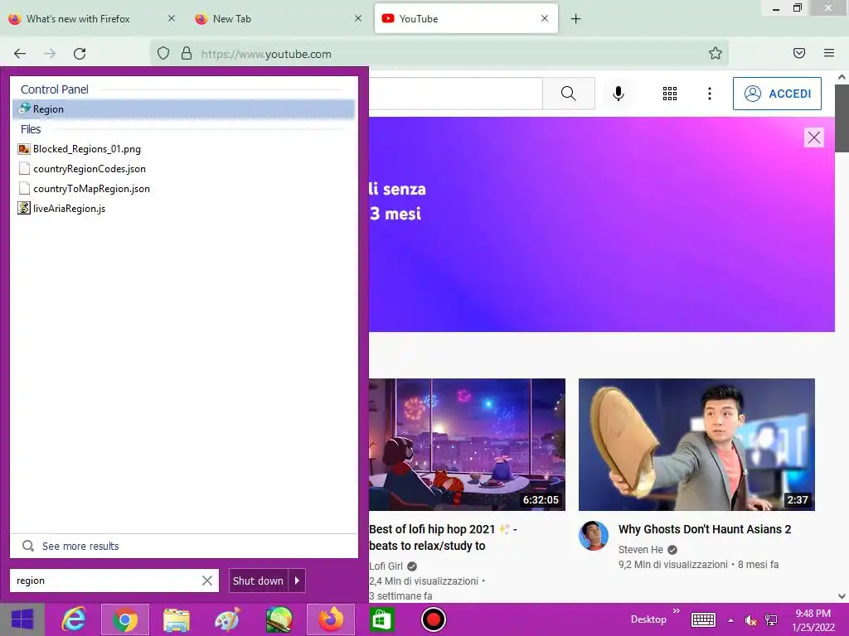Viewport: 849px width, 636px height.
Task: Expand Shut down options arrow
Action: [298, 581]
